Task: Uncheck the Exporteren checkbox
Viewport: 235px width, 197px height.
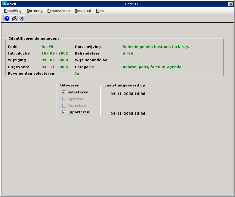Action: click(64, 112)
